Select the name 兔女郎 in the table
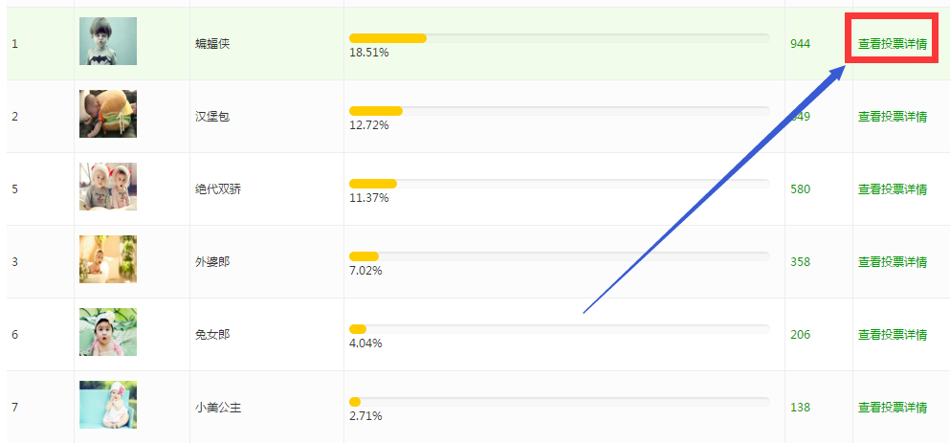 (212, 335)
